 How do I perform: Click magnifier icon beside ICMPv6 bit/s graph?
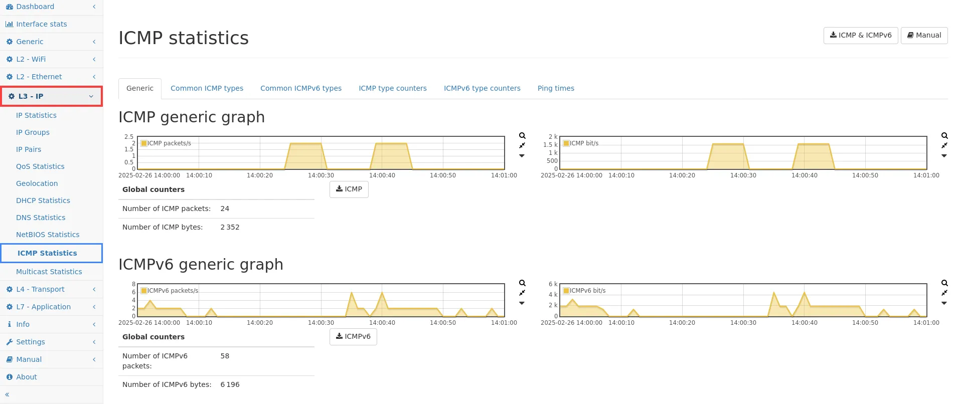tap(944, 283)
